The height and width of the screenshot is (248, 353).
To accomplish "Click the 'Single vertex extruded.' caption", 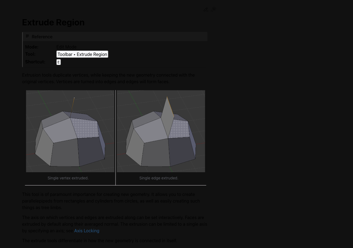I will 68,178.
